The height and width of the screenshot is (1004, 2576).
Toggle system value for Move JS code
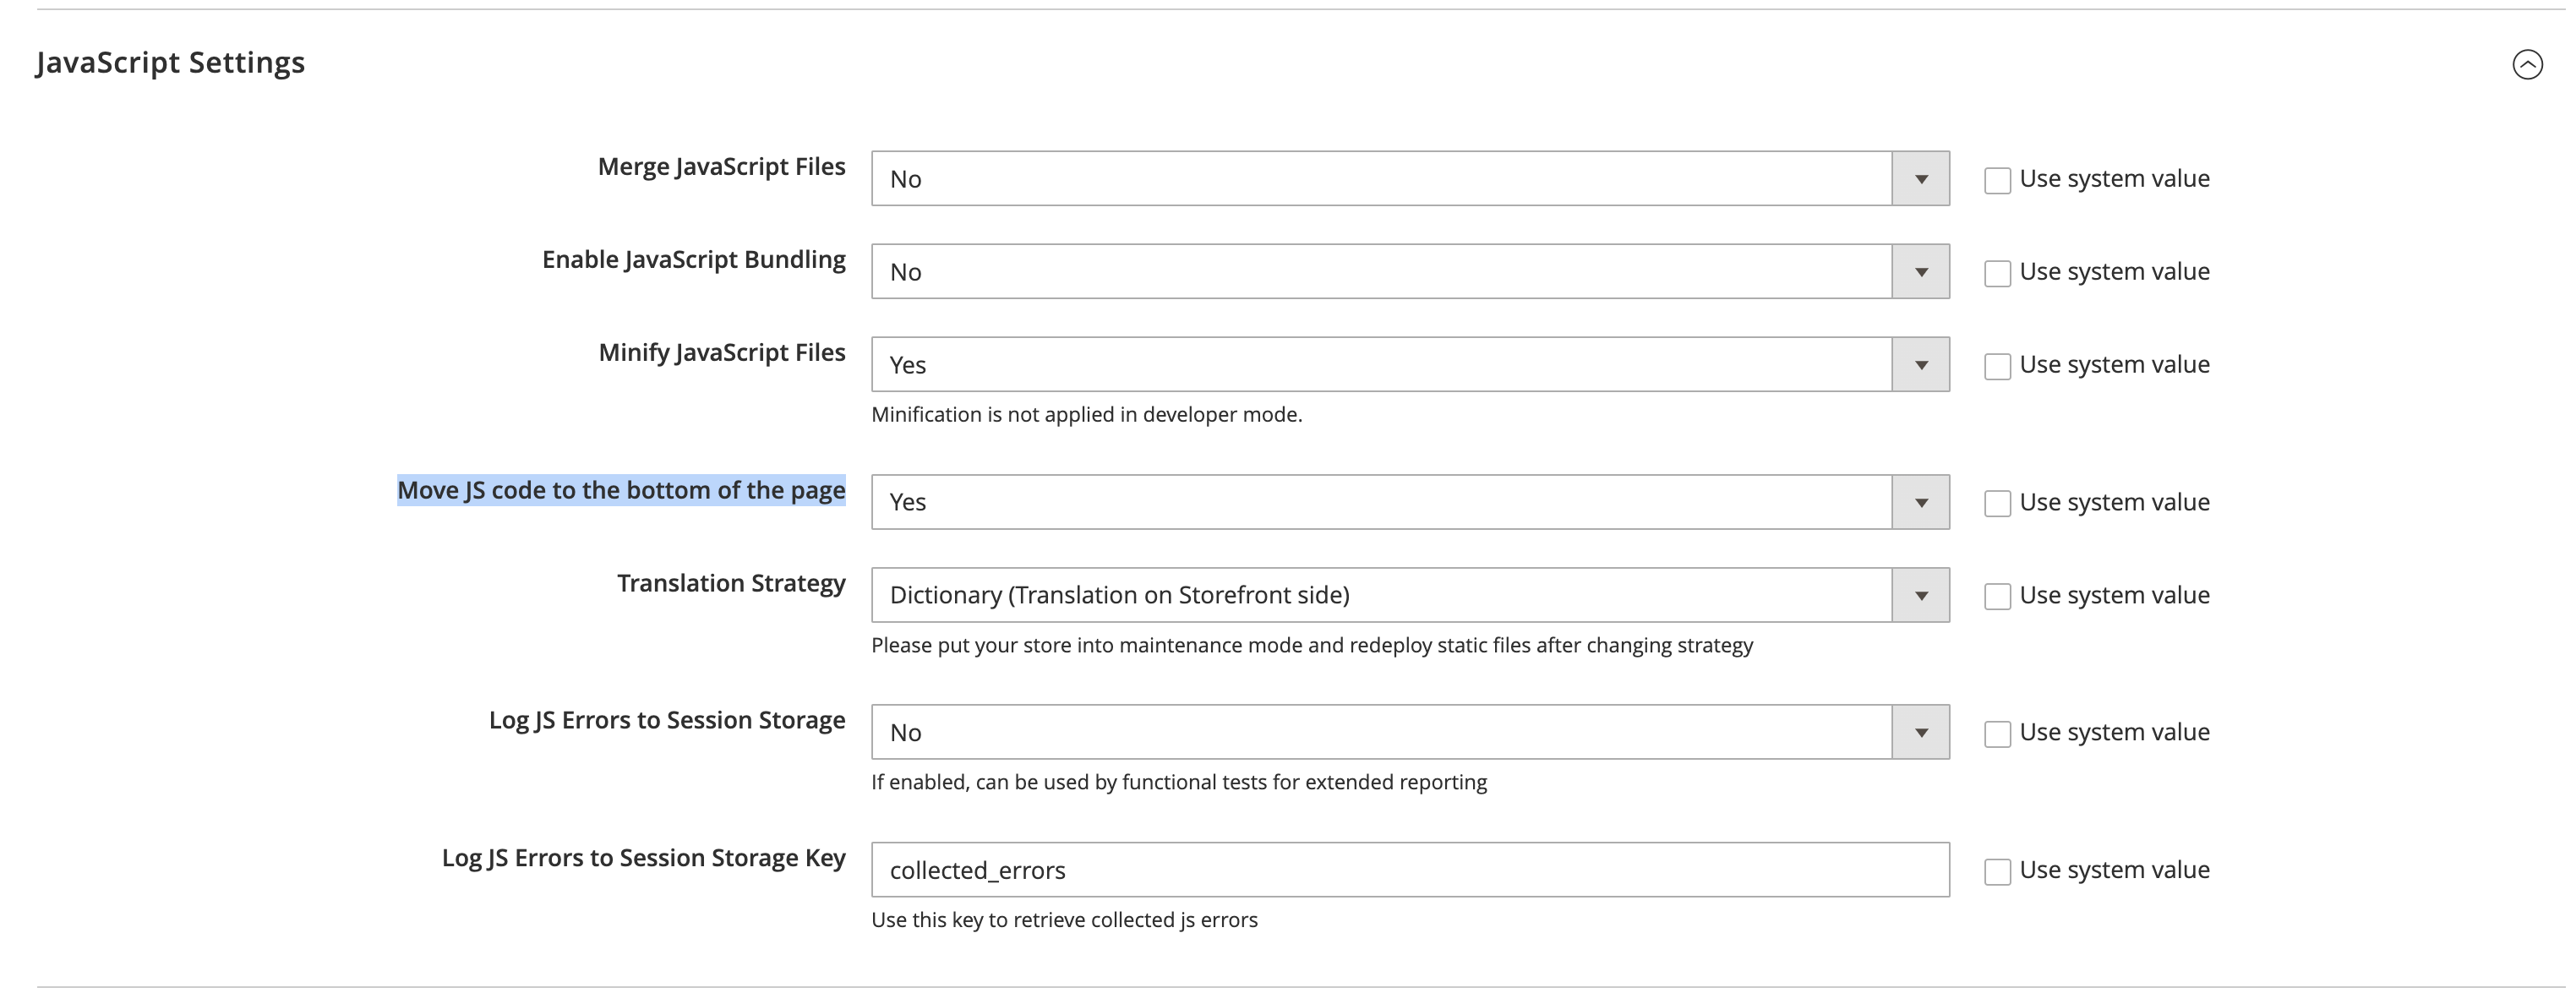(1997, 504)
